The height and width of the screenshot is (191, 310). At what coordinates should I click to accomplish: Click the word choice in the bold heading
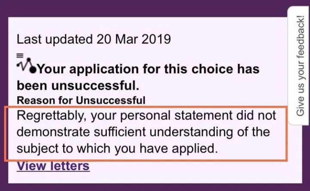pyautogui.click(x=212, y=69)
